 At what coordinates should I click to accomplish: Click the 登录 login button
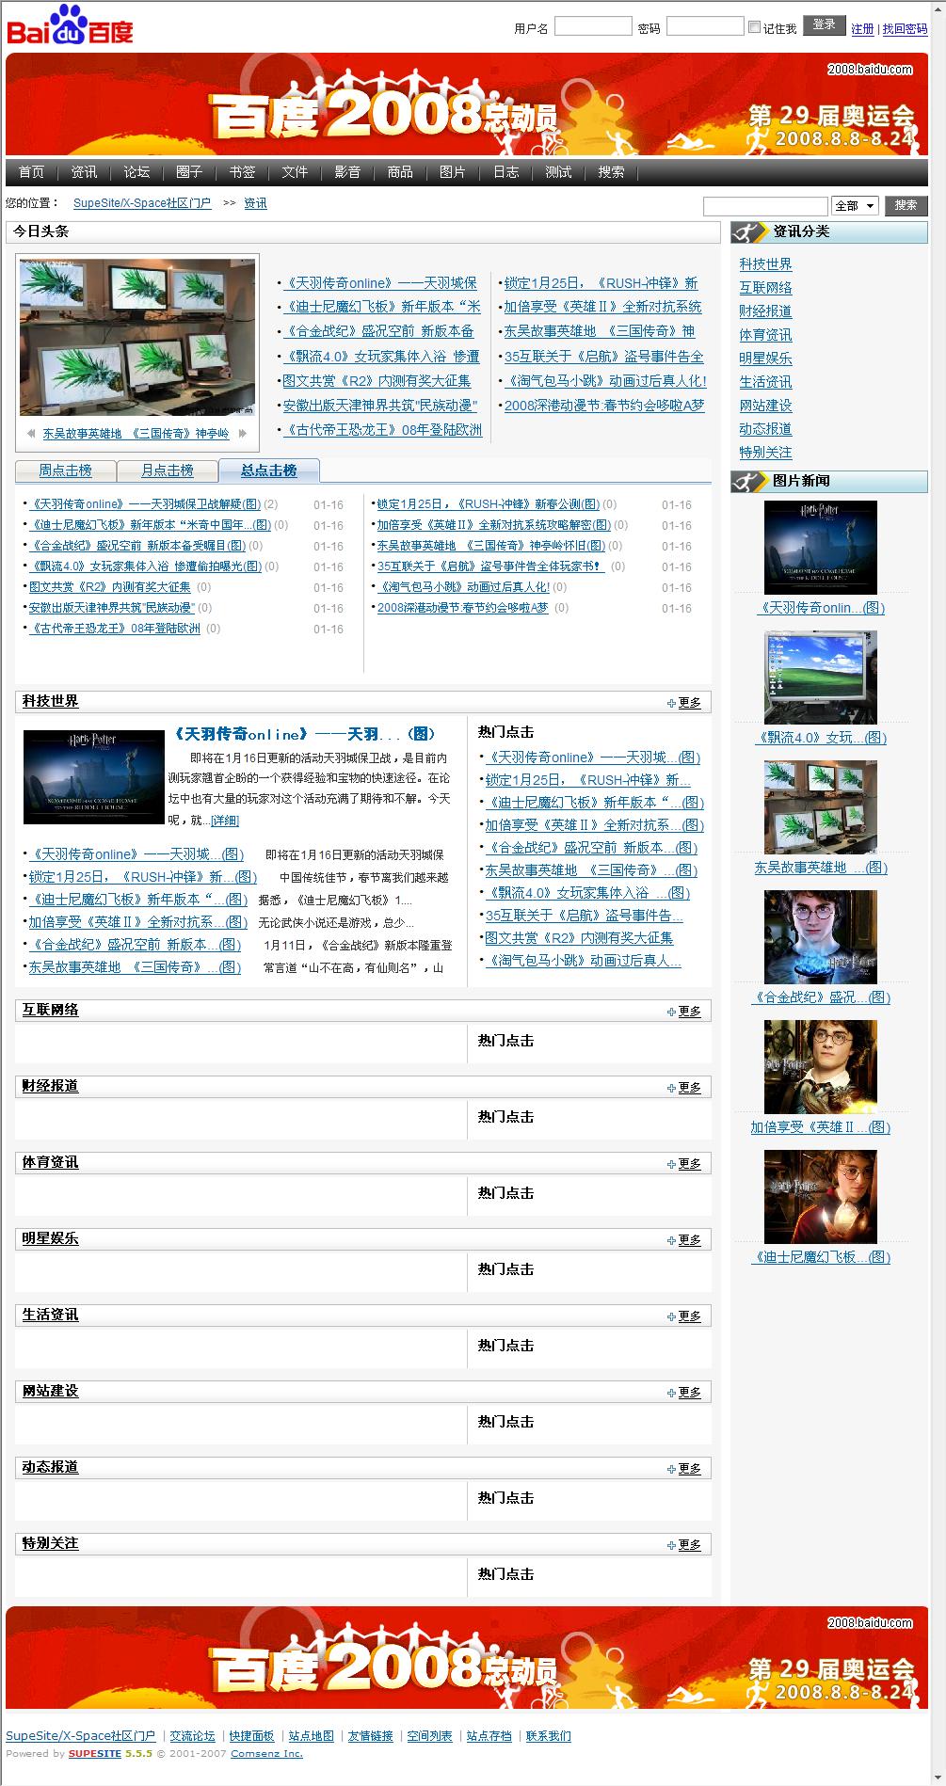point(825,25)
